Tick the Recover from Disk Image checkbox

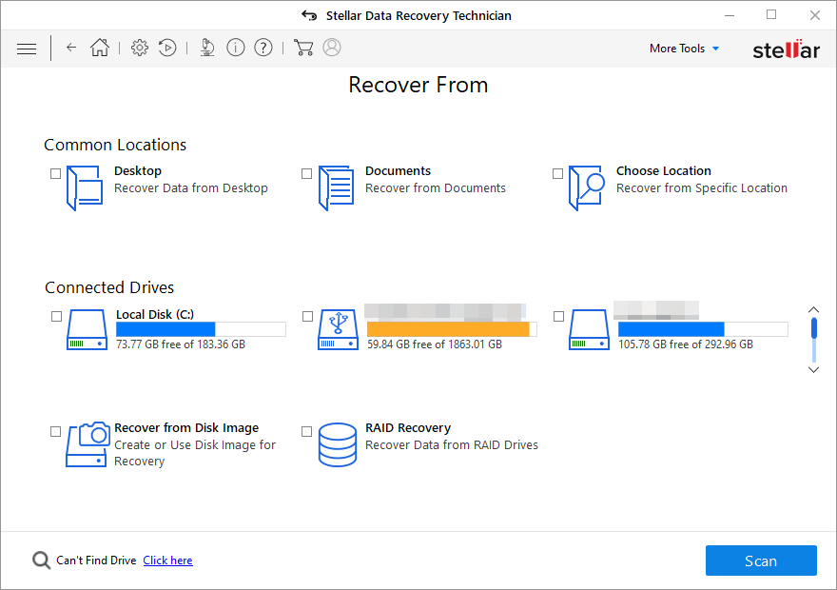pyautogui.click(x=55, y=431)
